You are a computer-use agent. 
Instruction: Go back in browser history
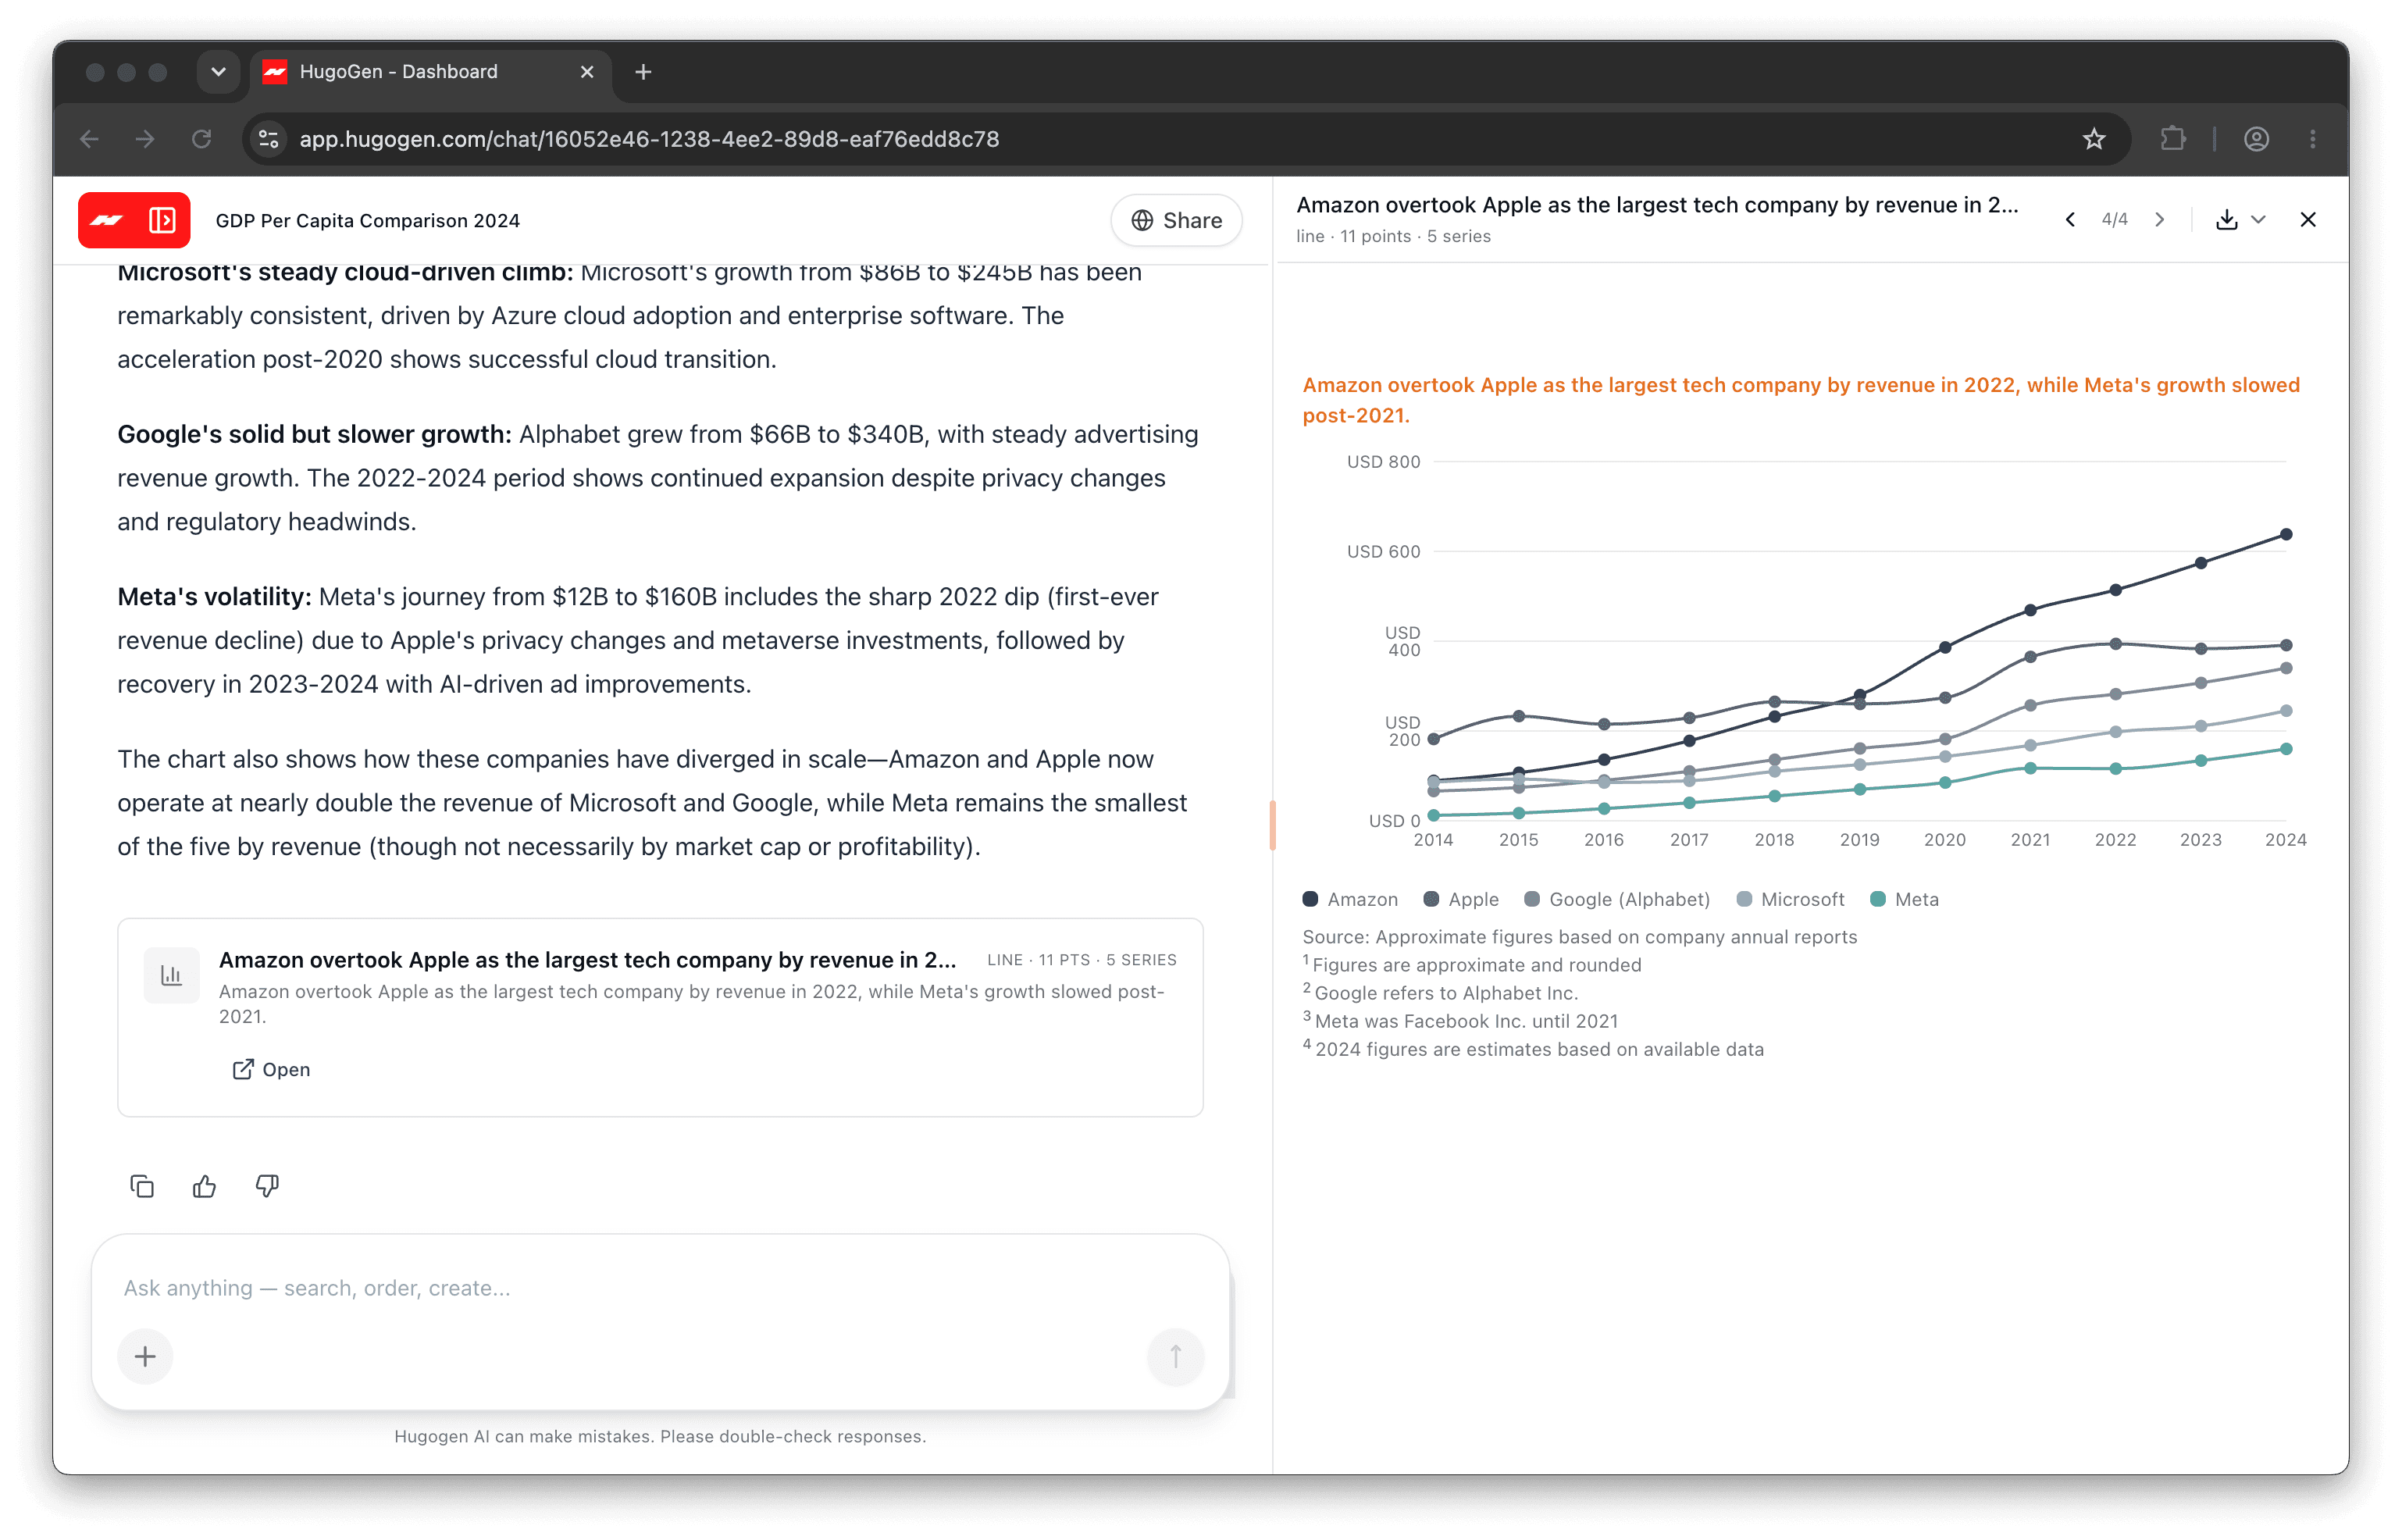[90, 139]
